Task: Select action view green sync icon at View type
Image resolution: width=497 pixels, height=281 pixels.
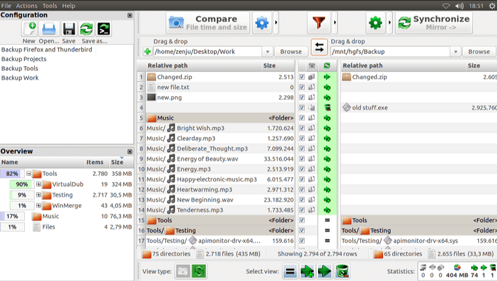Action: click(199, 271)
